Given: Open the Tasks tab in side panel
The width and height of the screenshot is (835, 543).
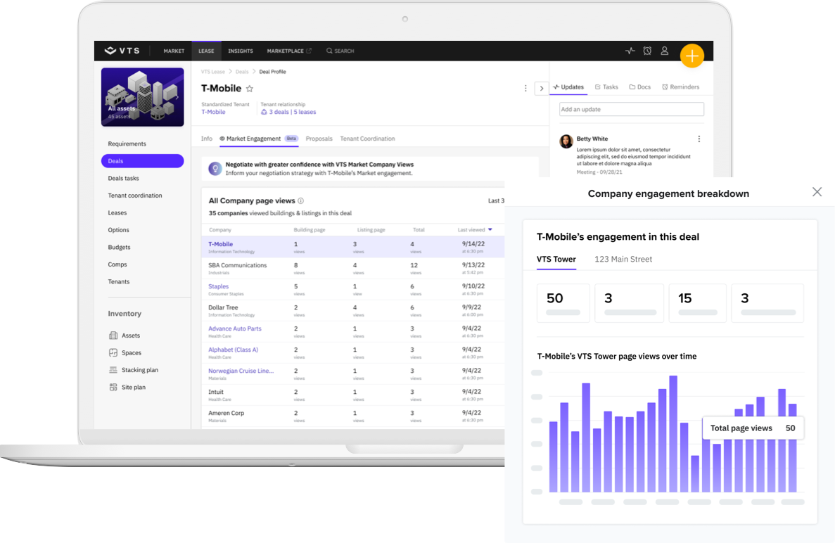Looking at the screenshot, I should pos(606,87).
